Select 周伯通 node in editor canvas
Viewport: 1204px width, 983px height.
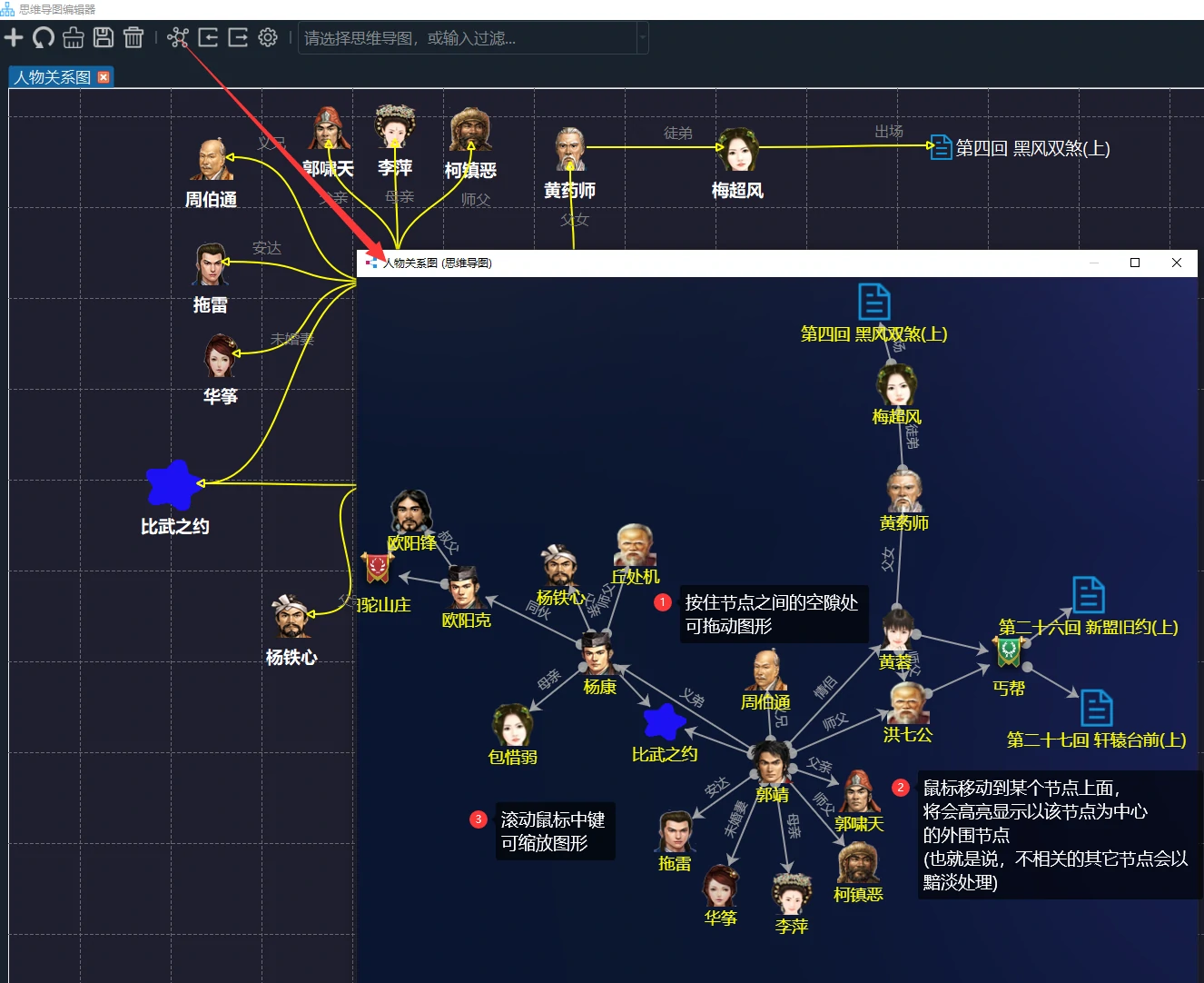point(213,160)
